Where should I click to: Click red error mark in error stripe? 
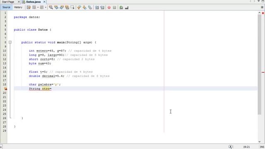point(263,72)
